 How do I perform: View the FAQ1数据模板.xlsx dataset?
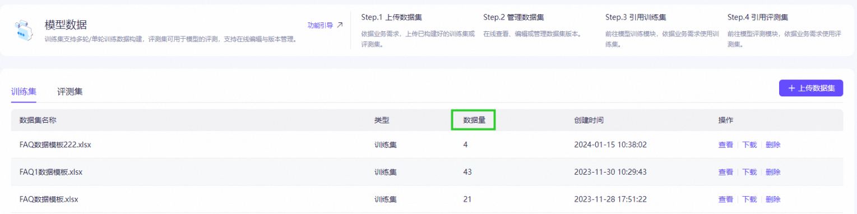coord(725,172)
